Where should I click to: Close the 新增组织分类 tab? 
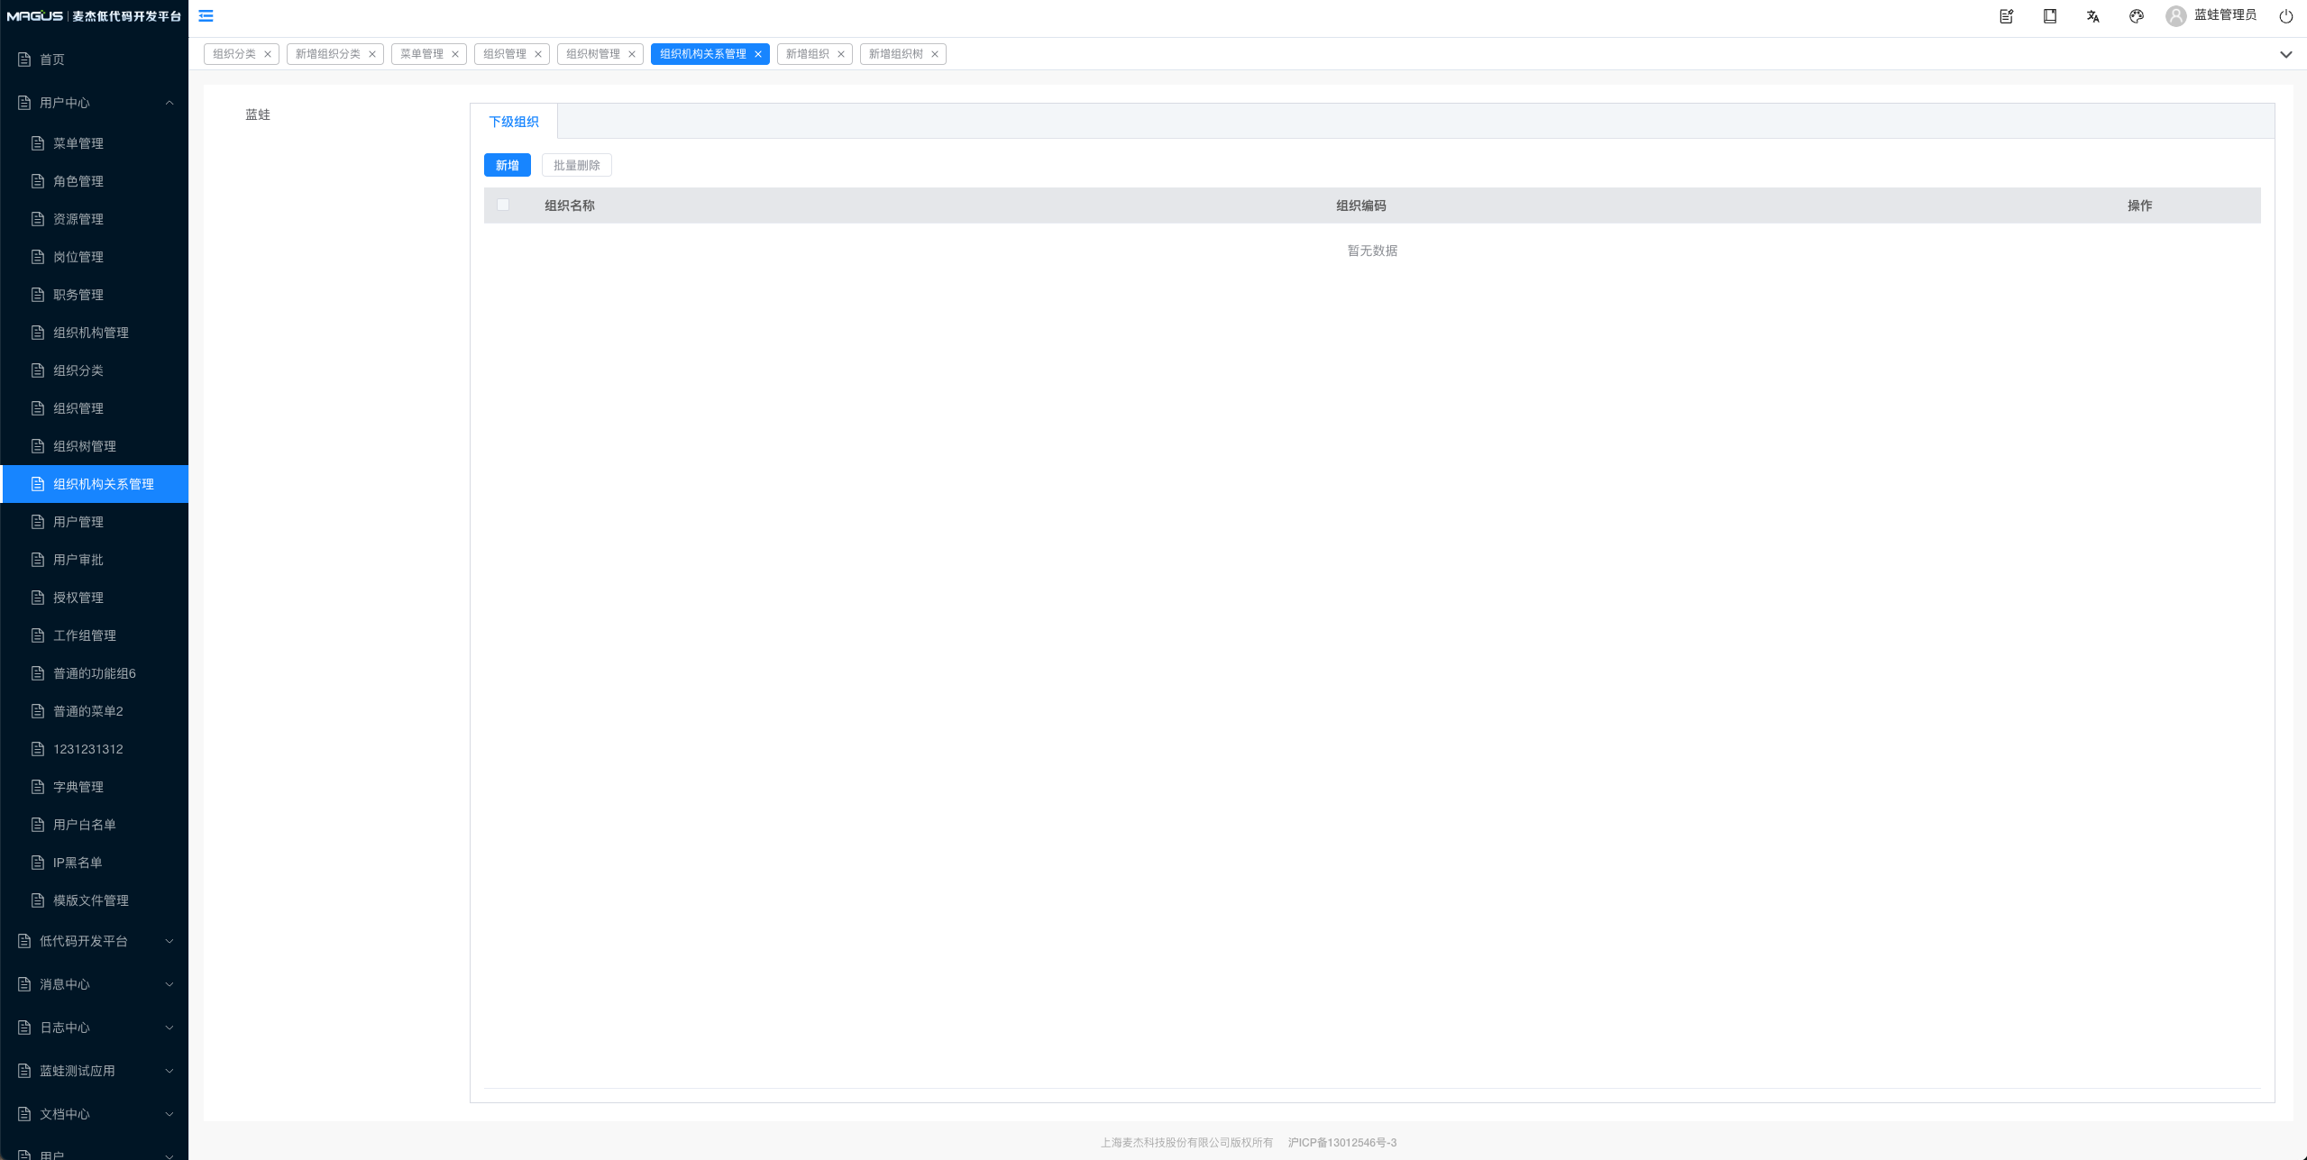click(x=372, y=54)
